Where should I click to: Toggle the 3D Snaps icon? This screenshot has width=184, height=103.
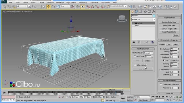[88, 7]
